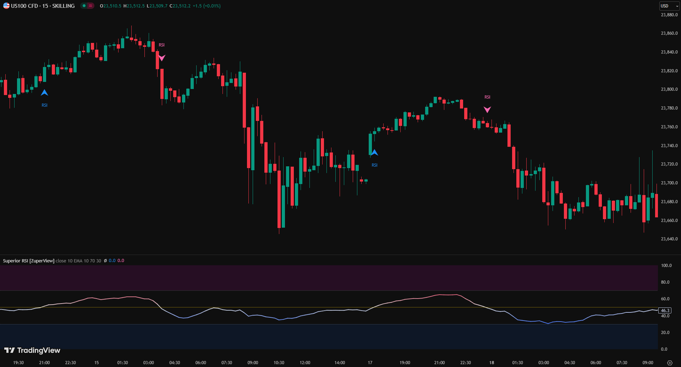Click the TradingView logo watermark

tap(32, 350)
